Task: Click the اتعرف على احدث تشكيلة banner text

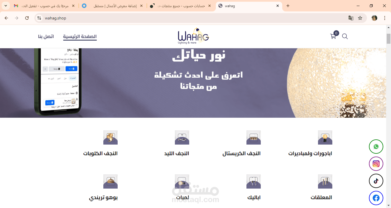Action: [x=198, y=75]
